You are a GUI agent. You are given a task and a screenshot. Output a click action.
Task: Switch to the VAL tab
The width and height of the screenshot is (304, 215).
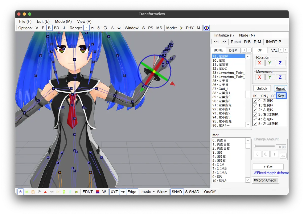(x=274, y=50)
